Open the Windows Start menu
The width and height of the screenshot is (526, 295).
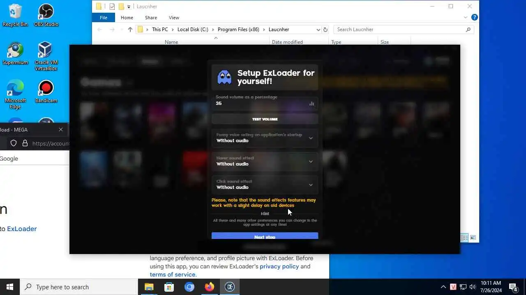10,287
